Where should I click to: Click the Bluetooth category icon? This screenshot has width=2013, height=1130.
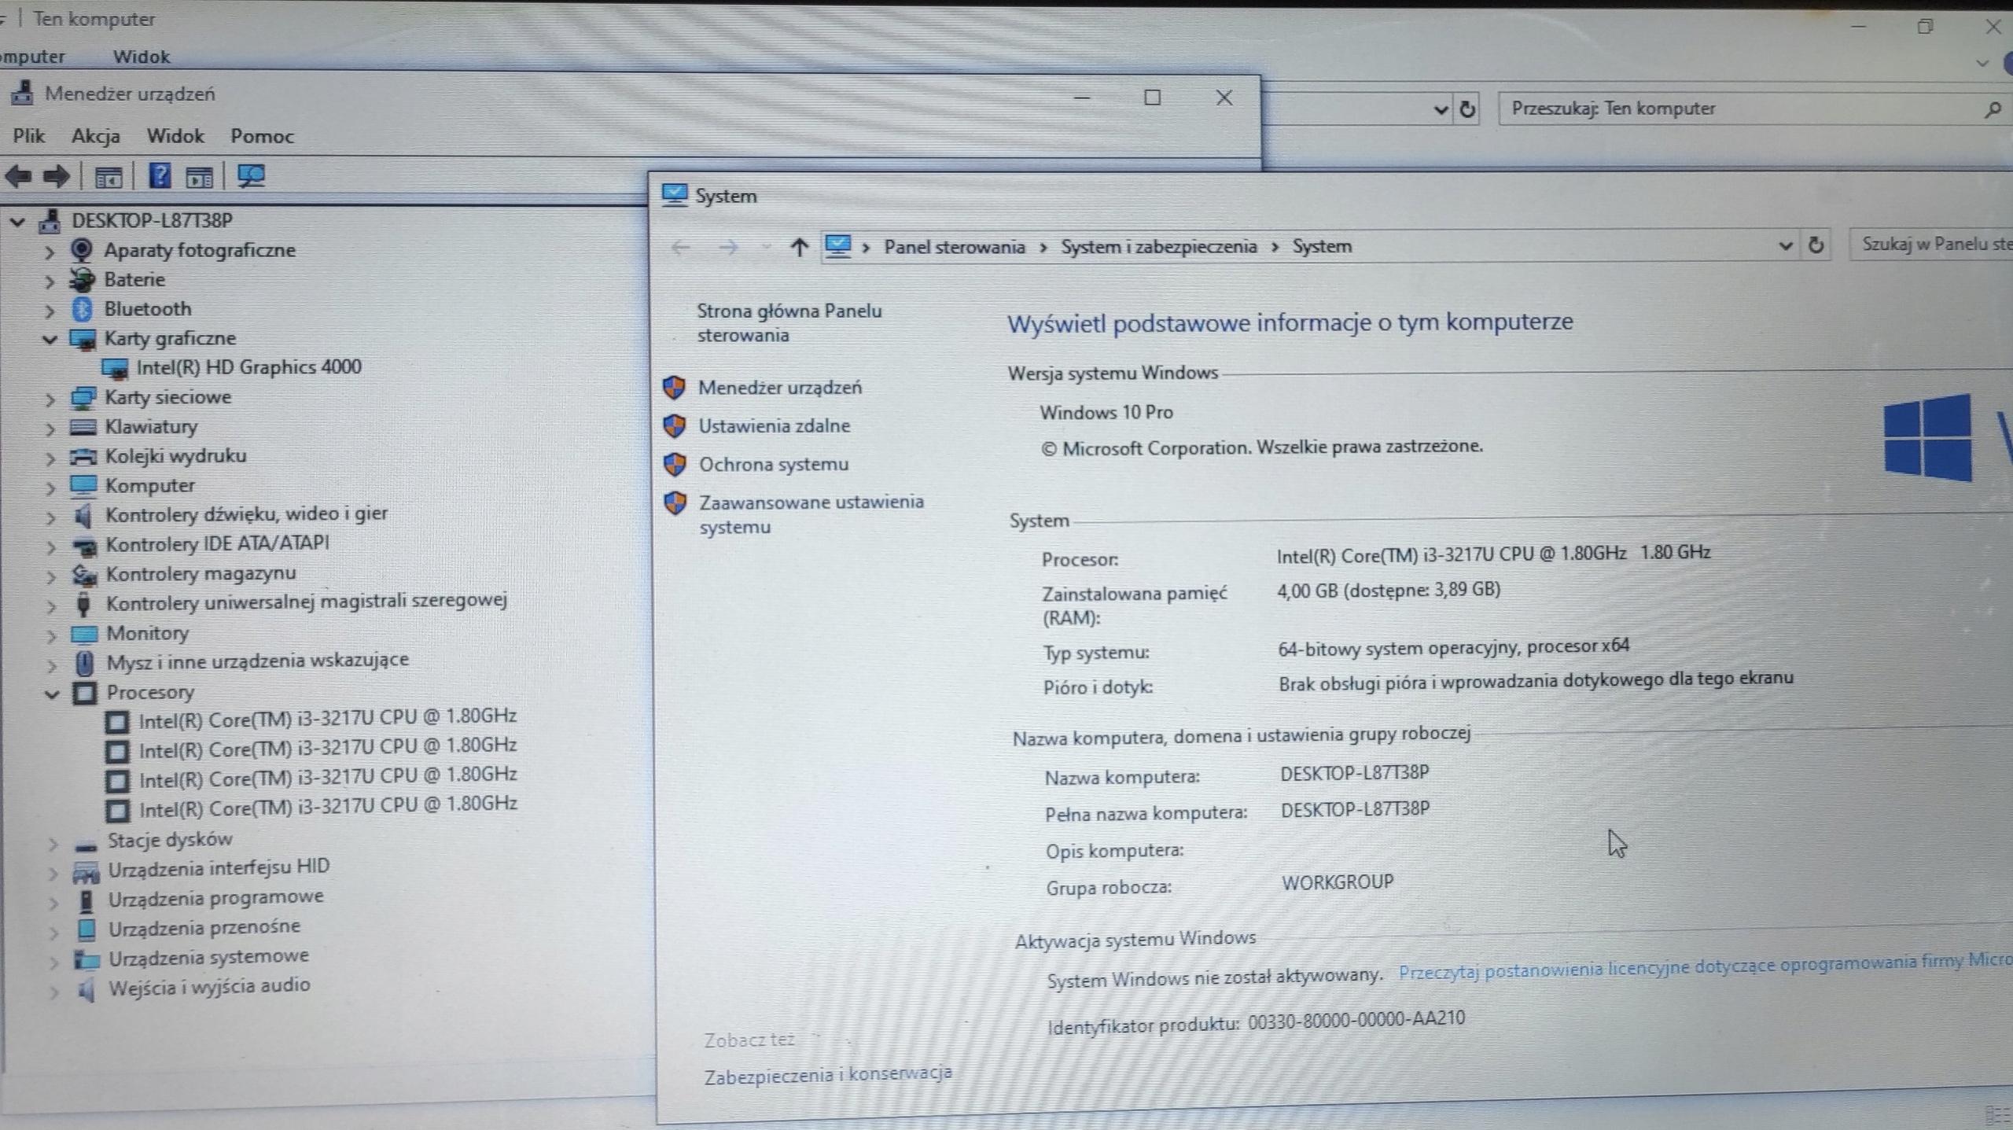[82, 309]
